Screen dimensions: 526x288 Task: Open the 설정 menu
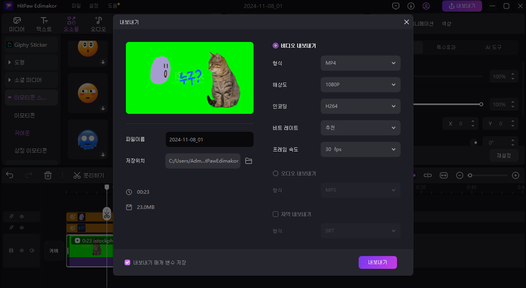[94, 6]
